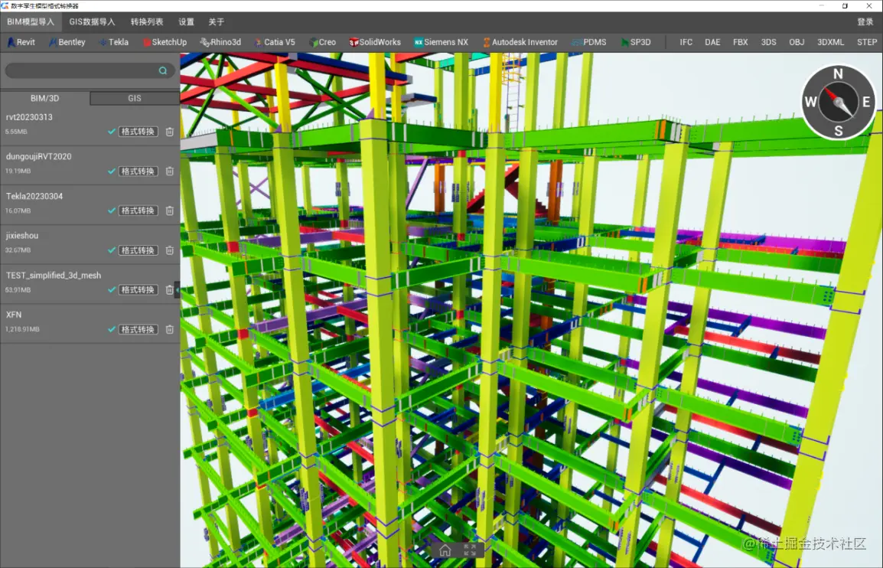Focus the model search input field
This screenshot has height=568, width=883.
click(90, 70)
